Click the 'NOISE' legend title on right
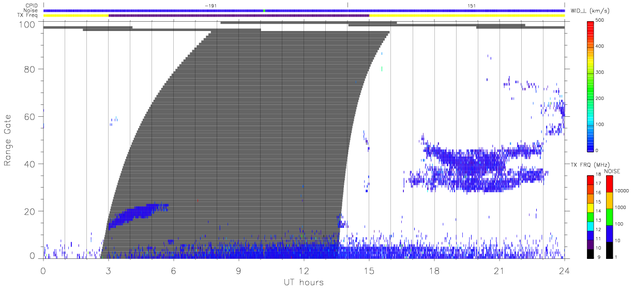The height and width of the screenshot is (293, 635). (612, 171)
